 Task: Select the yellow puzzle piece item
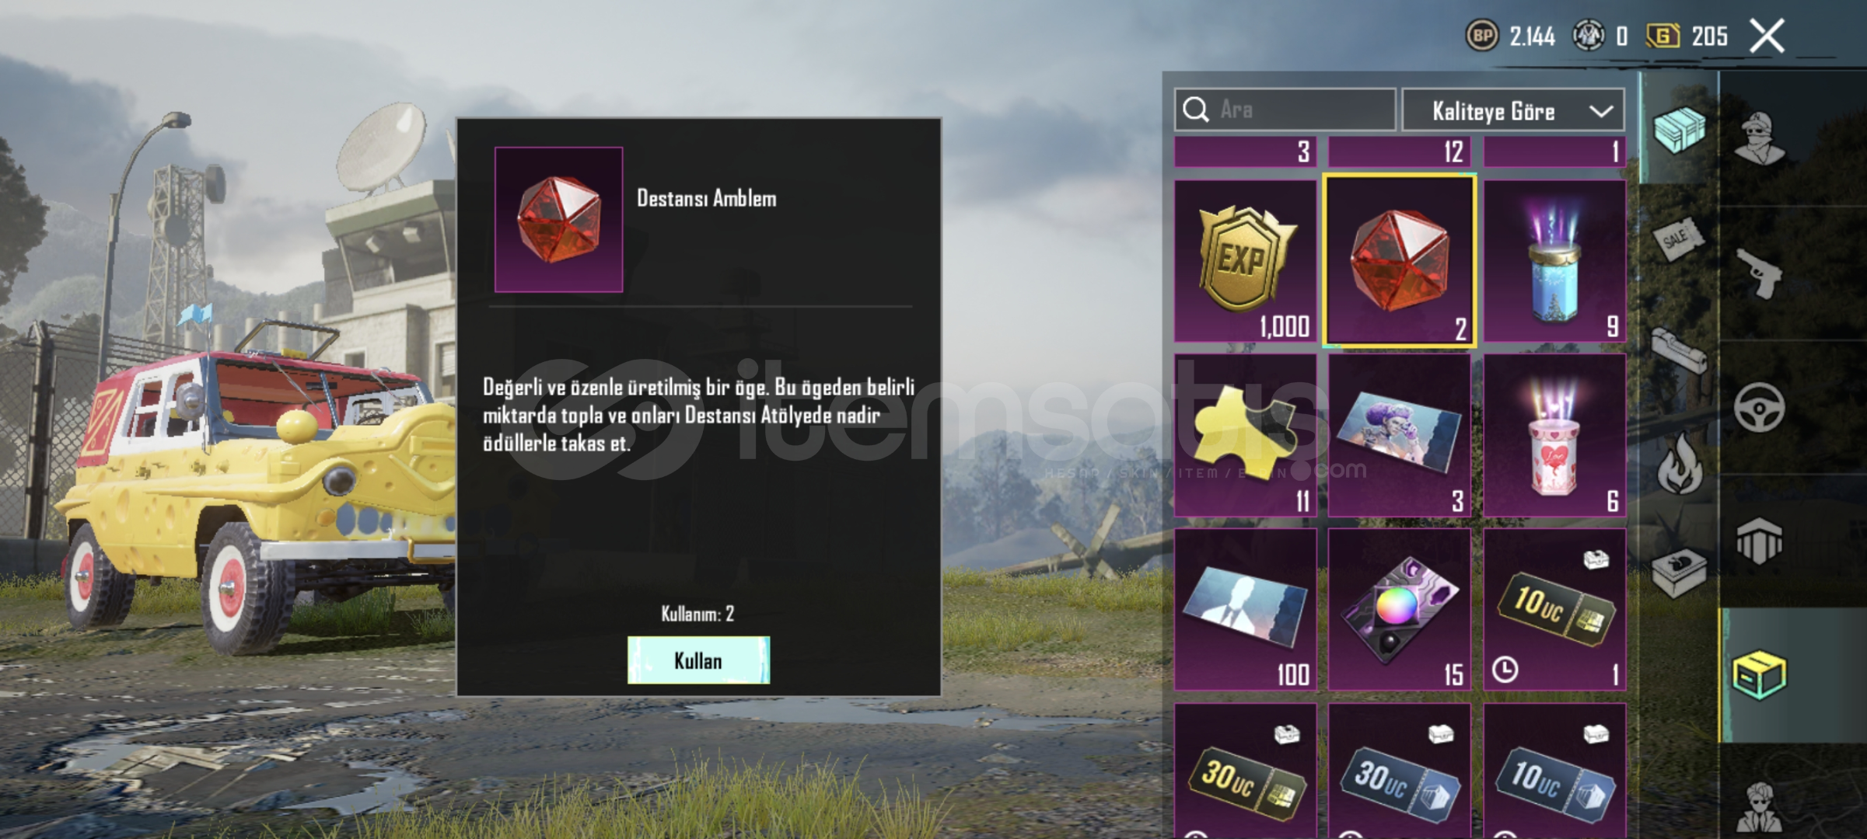click(x=1246, y=436)
